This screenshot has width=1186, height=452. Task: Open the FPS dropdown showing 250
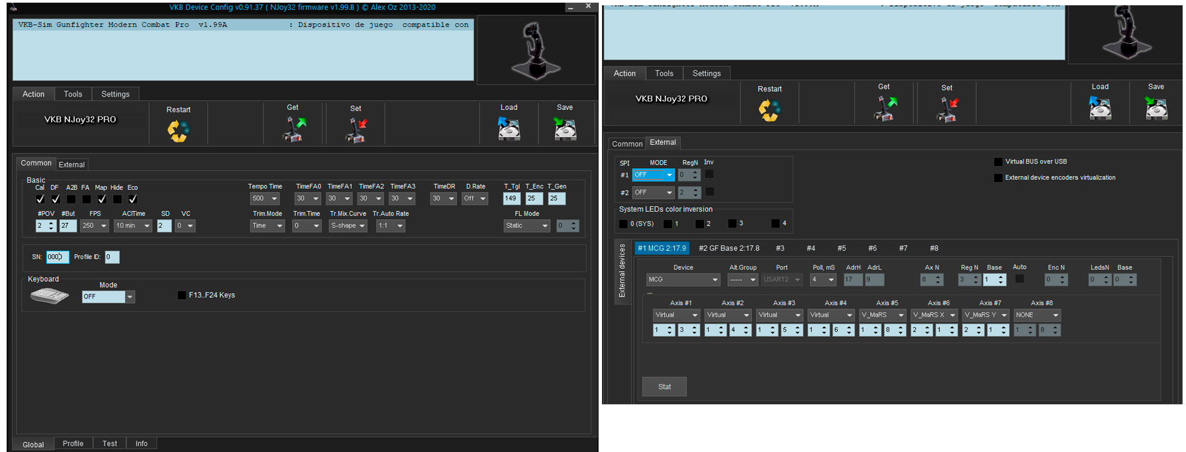click(95, 226)
